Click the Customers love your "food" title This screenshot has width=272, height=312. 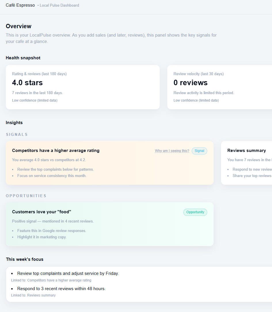point(41,212)
